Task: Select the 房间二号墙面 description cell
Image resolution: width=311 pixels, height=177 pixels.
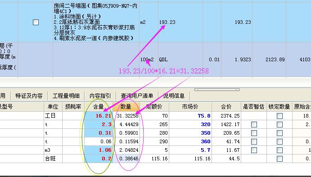Action: click(96, 22)
